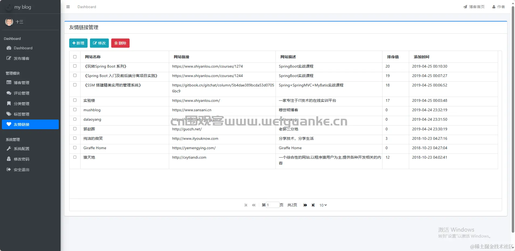This screenshot has width=515, height=251.
Task: Check the 实验楼 row checkbox
Action: click(75, 100)
